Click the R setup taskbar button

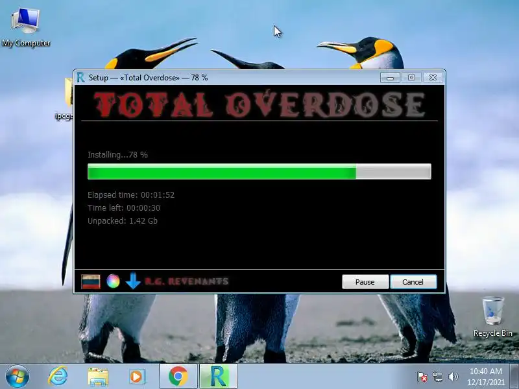pyautogui.click(x=219, y=377)
